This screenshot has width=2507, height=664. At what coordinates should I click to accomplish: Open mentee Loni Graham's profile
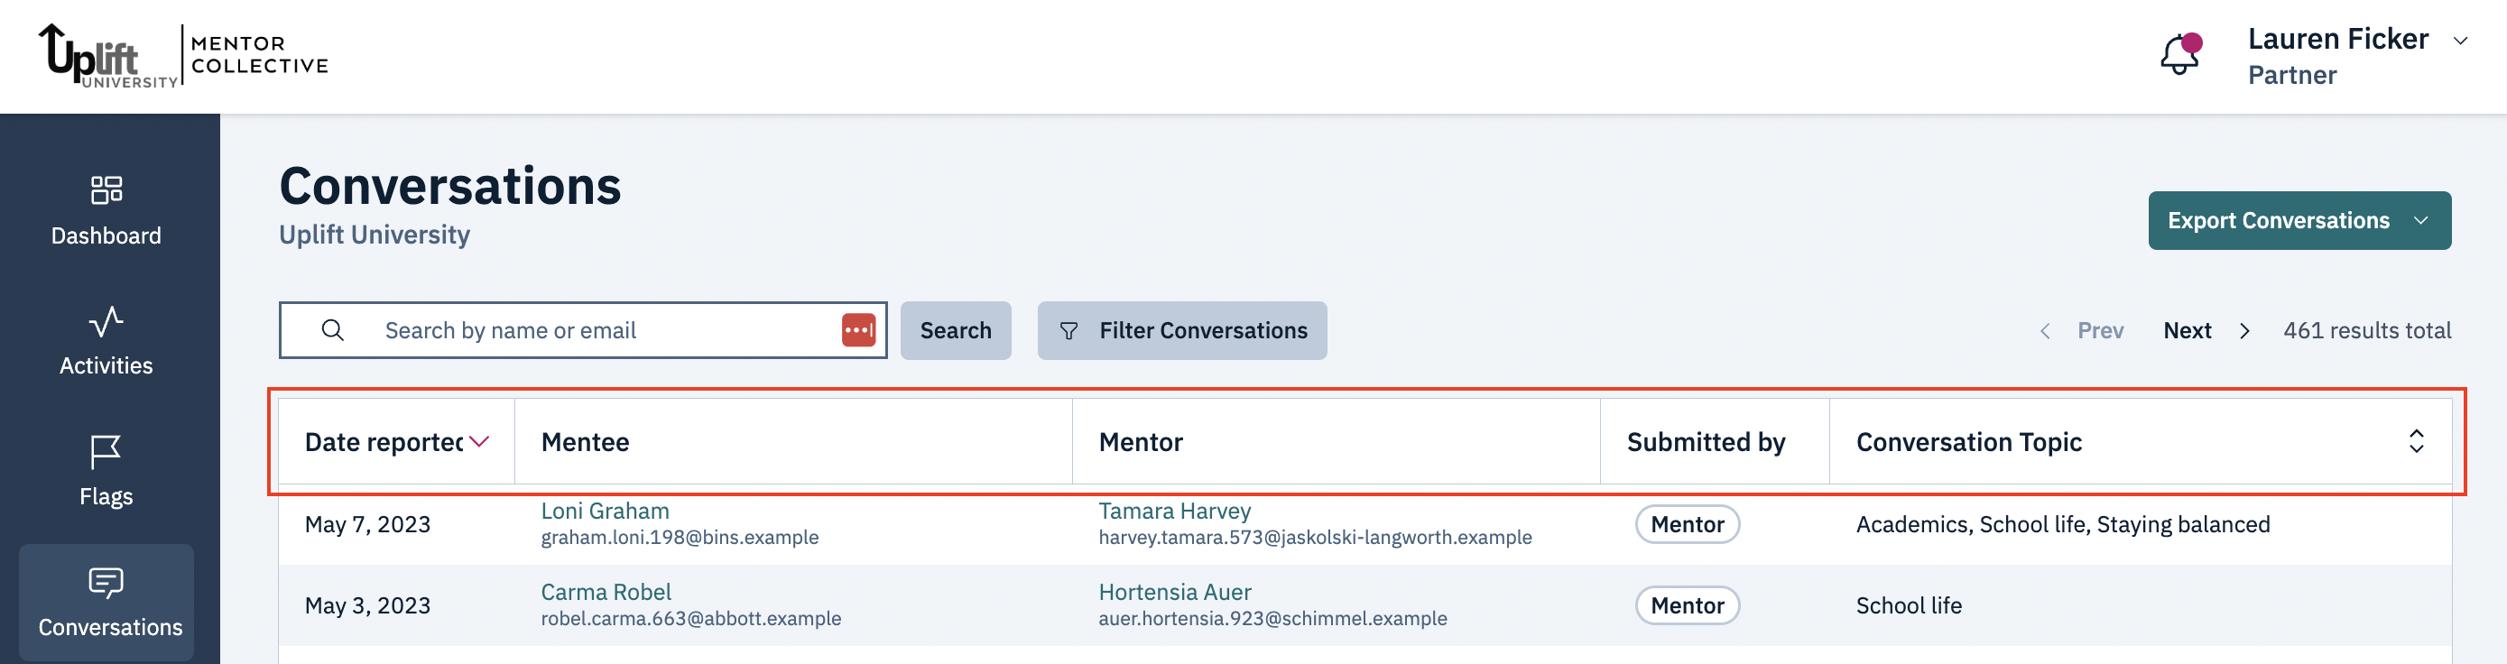(x=605, y=510)
